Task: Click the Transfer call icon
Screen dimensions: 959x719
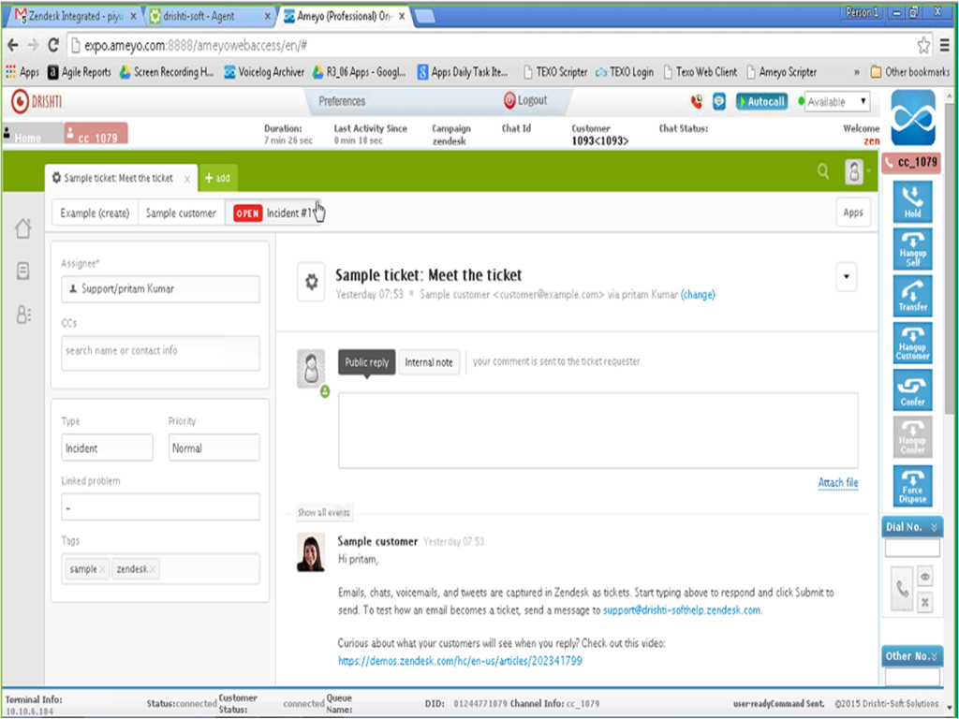Action: [x=912, y=295]
